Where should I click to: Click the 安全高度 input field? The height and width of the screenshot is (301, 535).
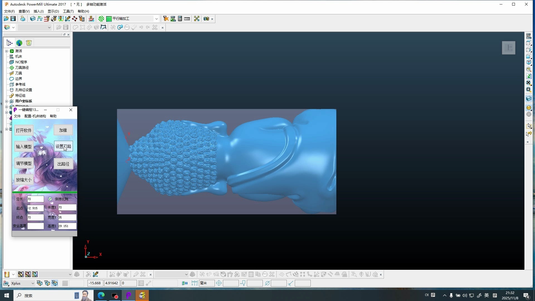35,226
